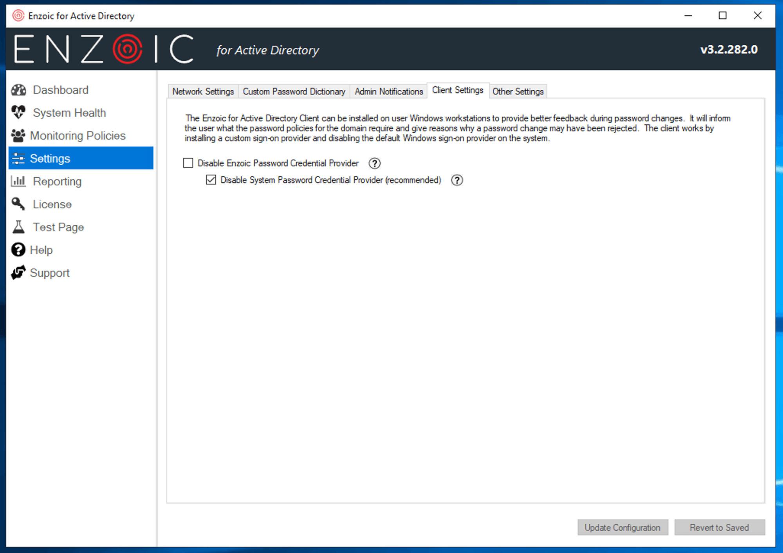
Task: Switch to the Network Settings tab
Action: 203,91
